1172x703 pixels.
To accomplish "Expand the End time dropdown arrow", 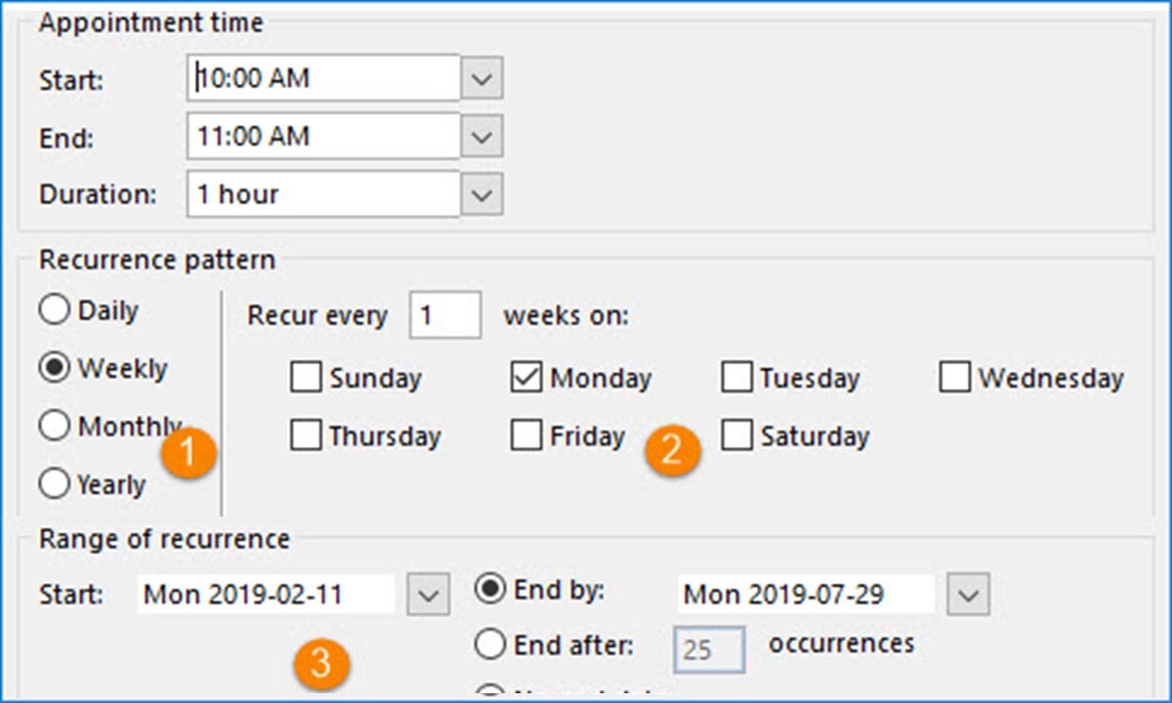I will 481,137.
